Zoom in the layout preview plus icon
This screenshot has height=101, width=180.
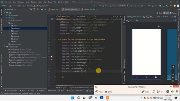click(173, 71)
